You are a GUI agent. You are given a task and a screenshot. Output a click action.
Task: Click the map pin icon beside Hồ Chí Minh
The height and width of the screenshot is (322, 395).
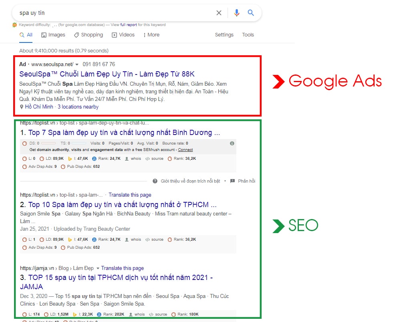(22, 107)
